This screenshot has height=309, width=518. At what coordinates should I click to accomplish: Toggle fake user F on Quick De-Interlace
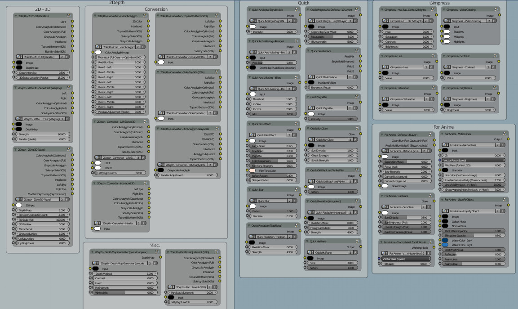click(355, 77)
